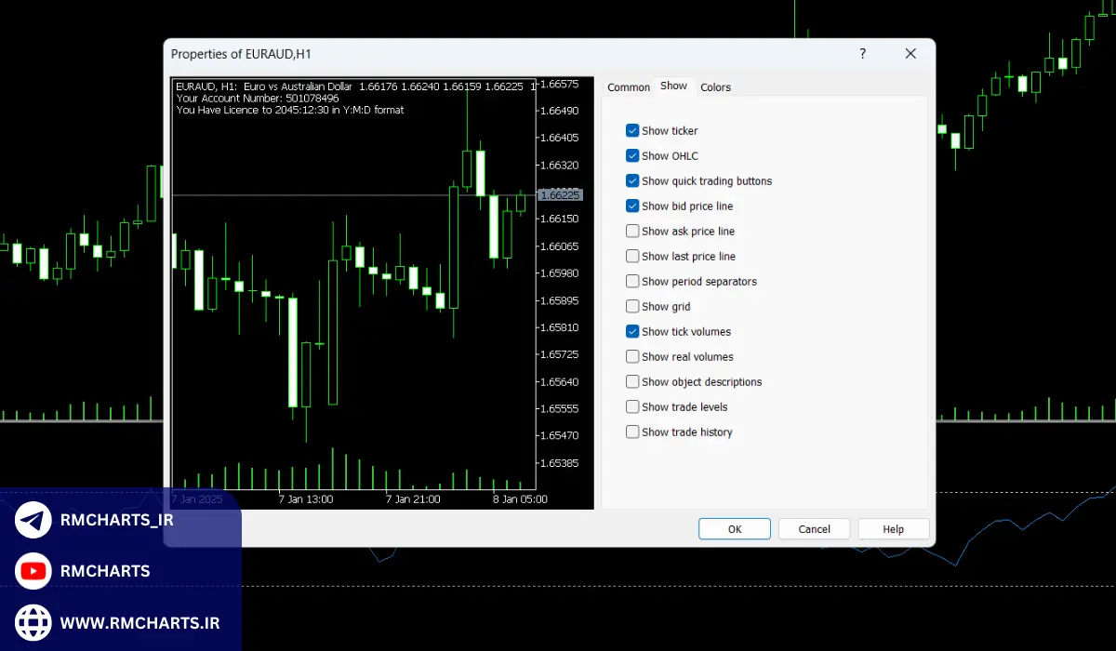
Task: Click the 1.66225 current price label in preview
Action: (x=560, y=195)
